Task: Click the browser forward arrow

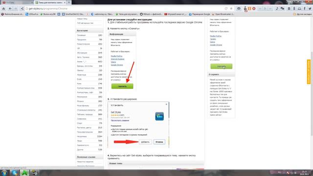Action: 16,9
